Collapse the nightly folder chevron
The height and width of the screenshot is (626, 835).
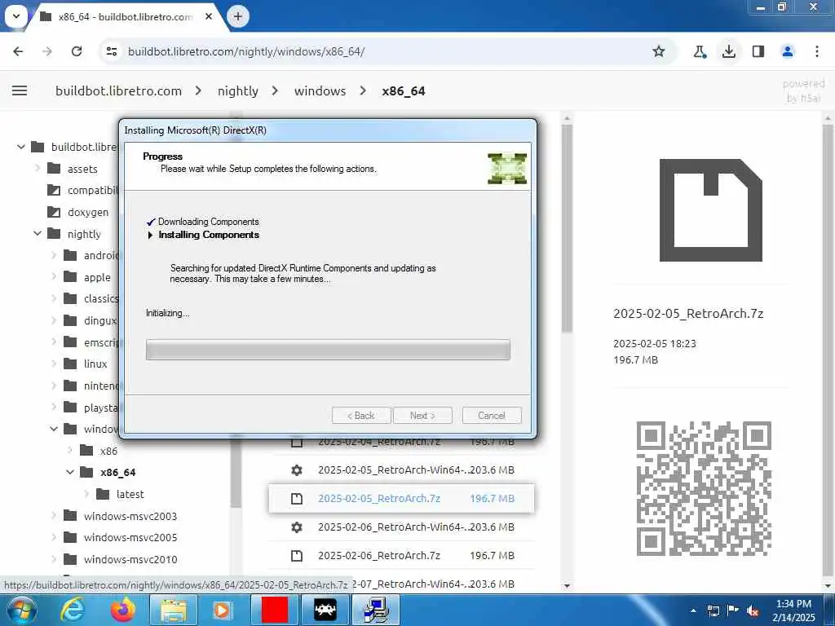point(38,234)
